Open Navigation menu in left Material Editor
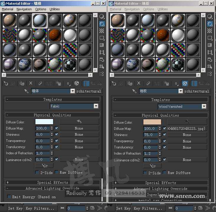 coord(24,9)
